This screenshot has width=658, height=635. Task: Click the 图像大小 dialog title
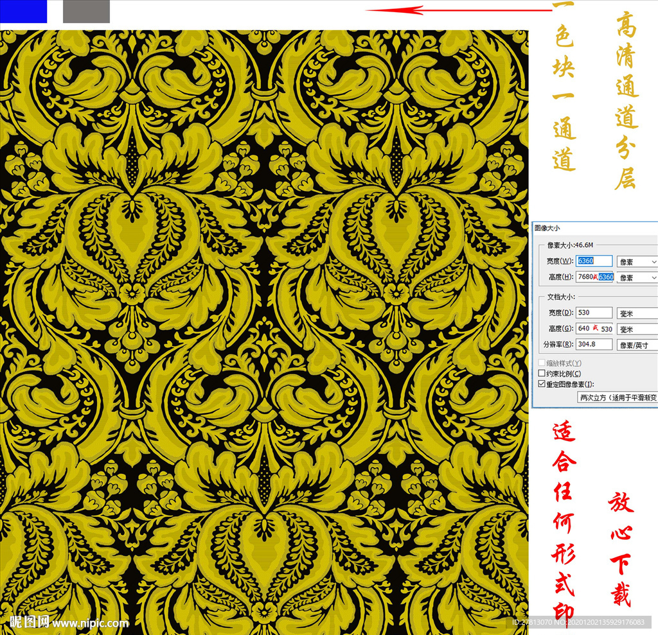tap(547, 228)
